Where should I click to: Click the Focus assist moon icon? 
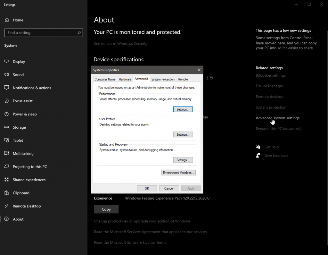[x=6, y=101]
